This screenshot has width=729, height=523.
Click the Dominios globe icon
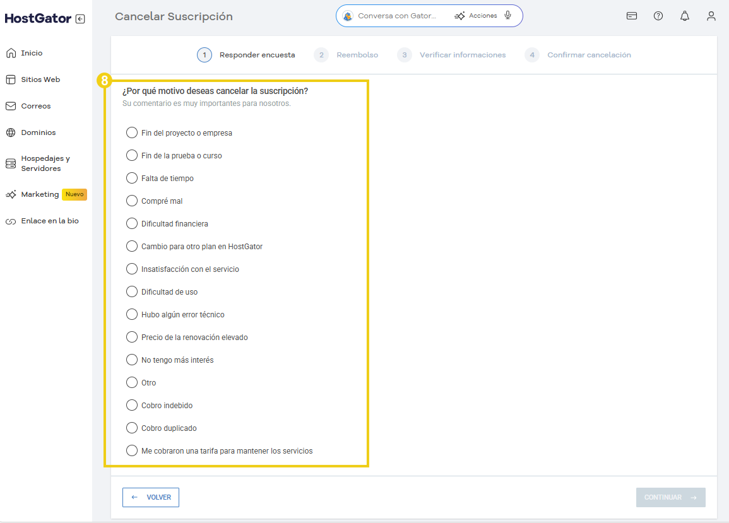[9, 132]
